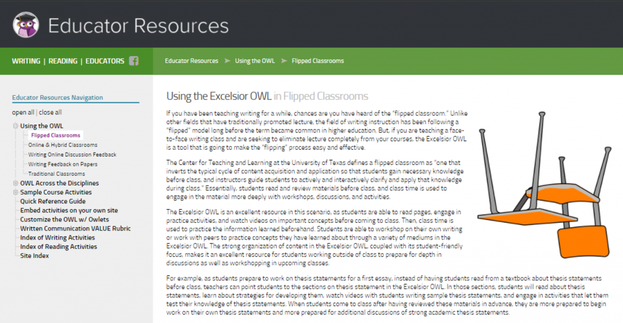623x323 pixels.
Task: Open Sample Course Activities
Action: (x=56, y=192)
